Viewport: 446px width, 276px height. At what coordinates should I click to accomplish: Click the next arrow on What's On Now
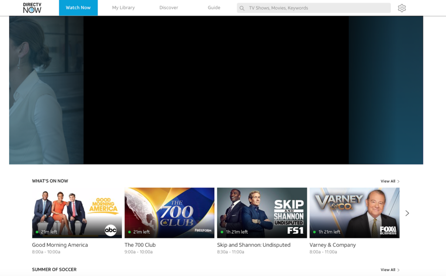(x=407, y=213)
